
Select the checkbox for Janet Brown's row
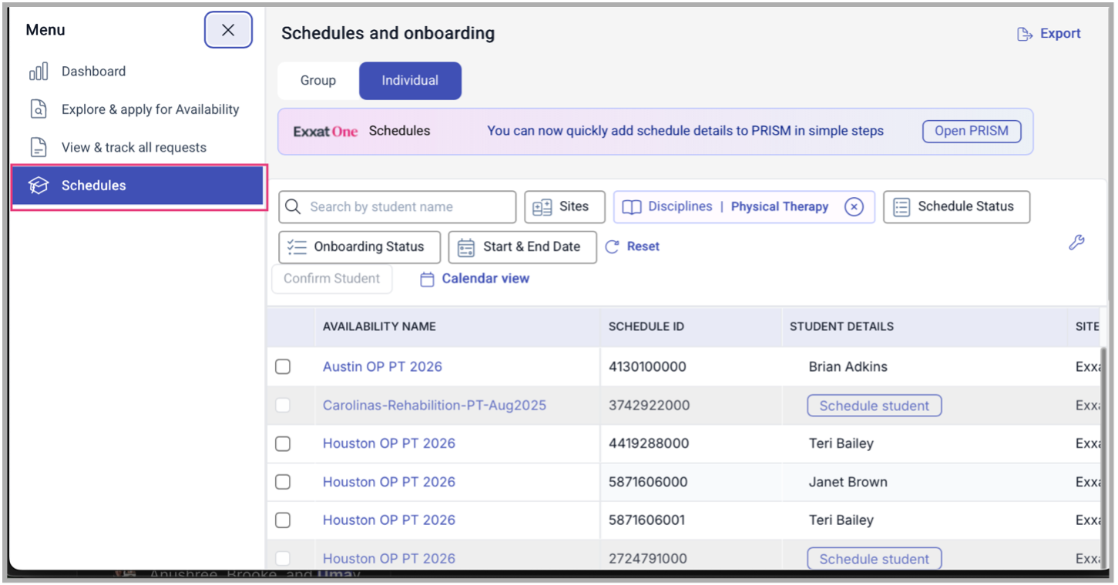point(283,482)
